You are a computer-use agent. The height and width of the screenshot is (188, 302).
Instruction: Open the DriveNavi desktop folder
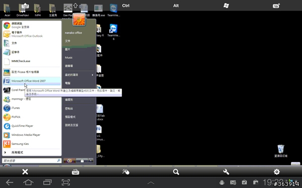click(23, 10)
